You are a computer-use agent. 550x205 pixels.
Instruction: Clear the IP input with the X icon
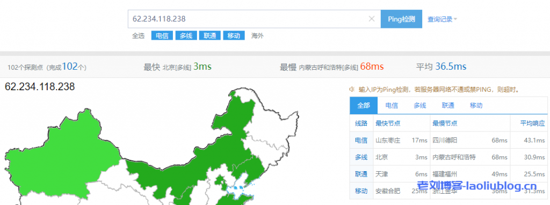[x=372, y=19]
